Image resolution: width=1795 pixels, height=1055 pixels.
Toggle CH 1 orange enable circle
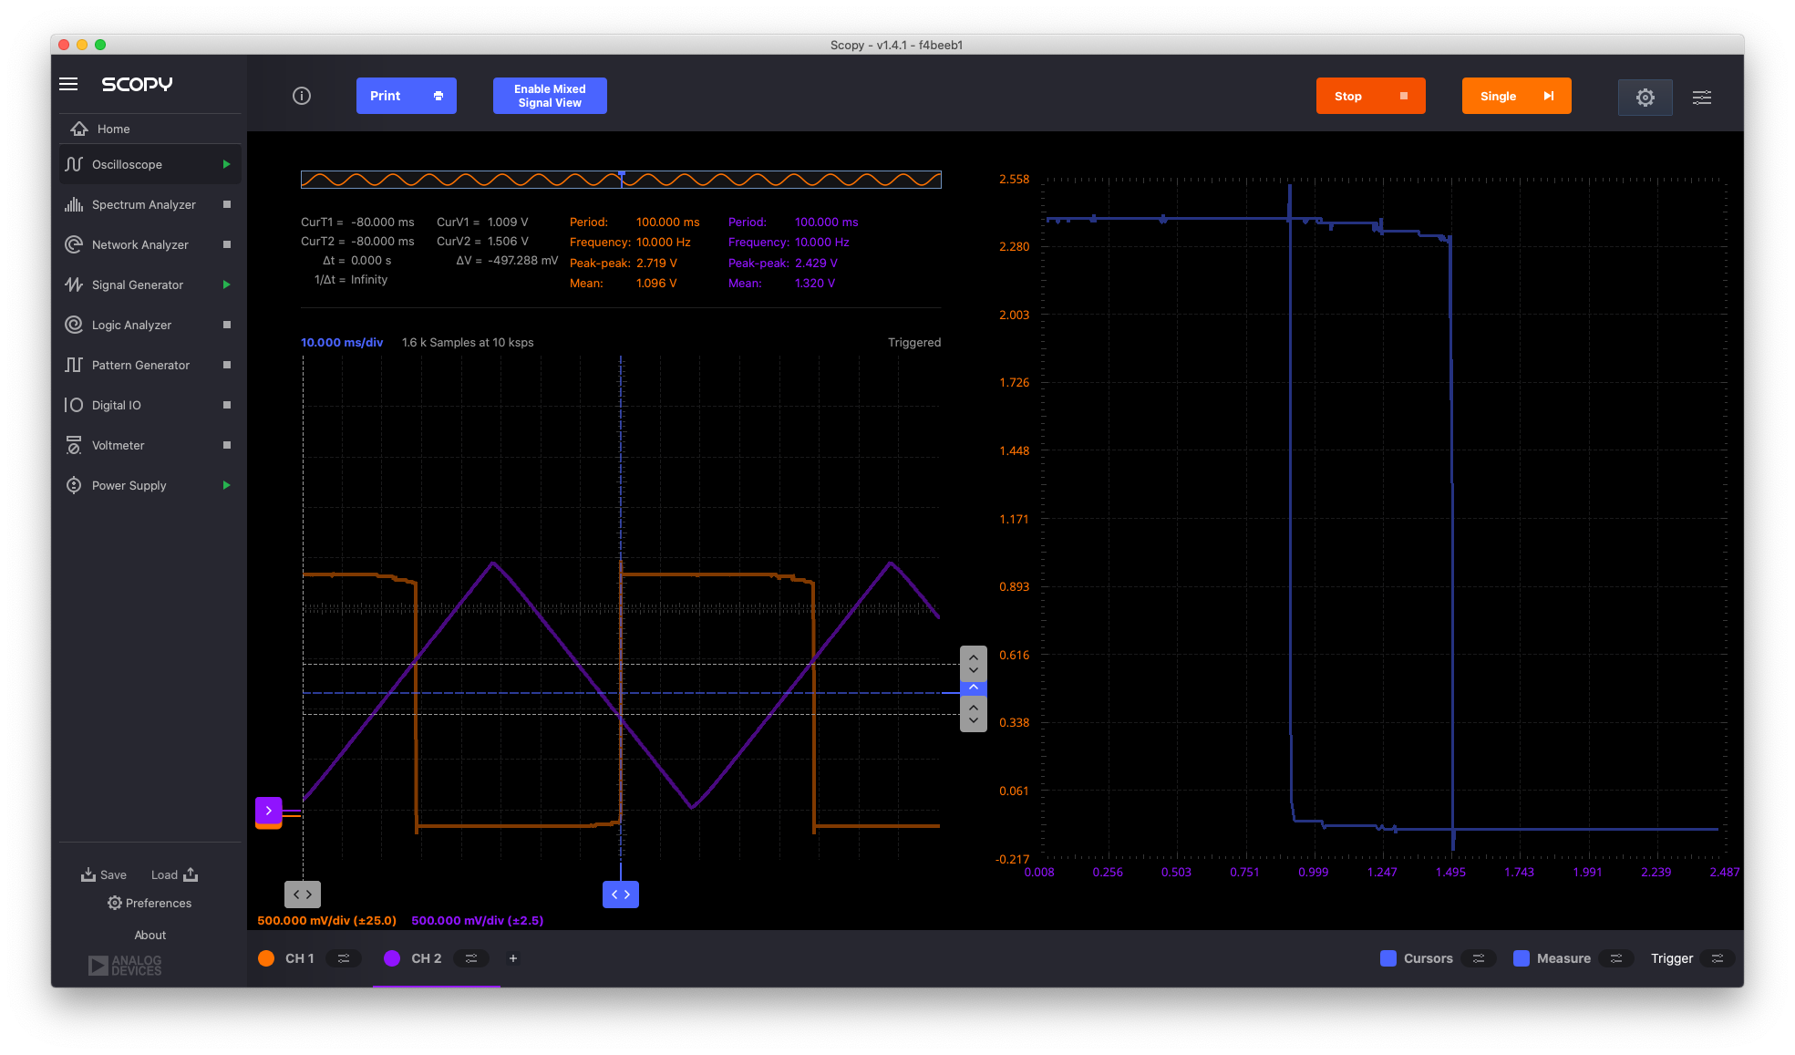pos(266,958)
